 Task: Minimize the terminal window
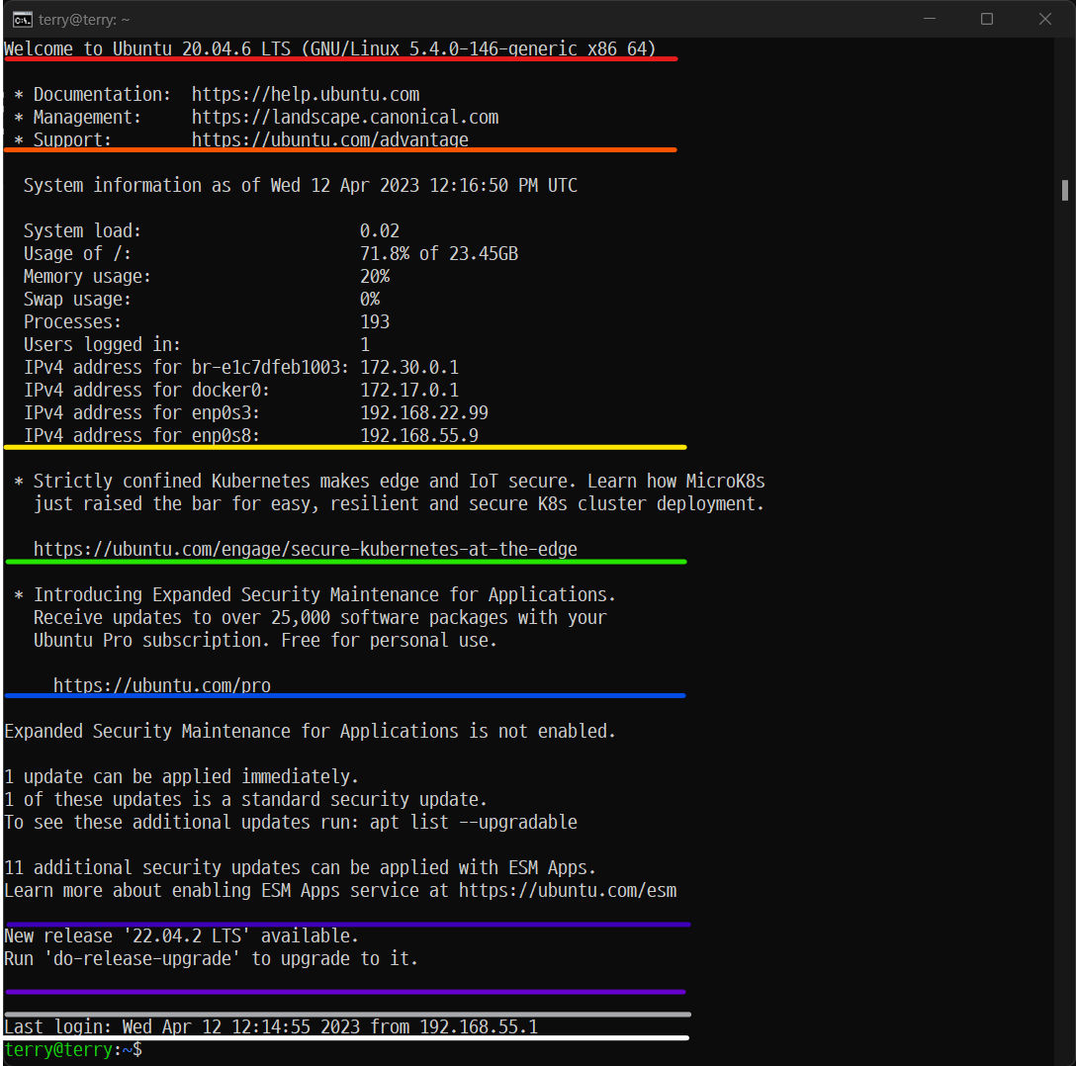929,19
